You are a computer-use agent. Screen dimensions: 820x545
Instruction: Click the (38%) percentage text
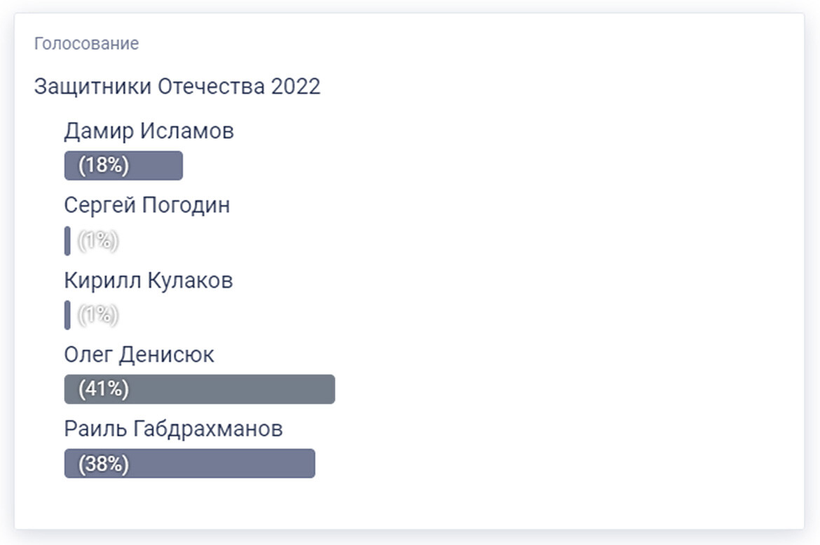(x=104, y=464)
